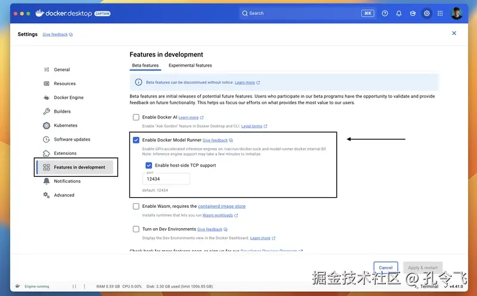The height and width of the screenshot is (296, 477).
Task: Click the Extensions puzzle icon
Action: (x=47, y=153)
